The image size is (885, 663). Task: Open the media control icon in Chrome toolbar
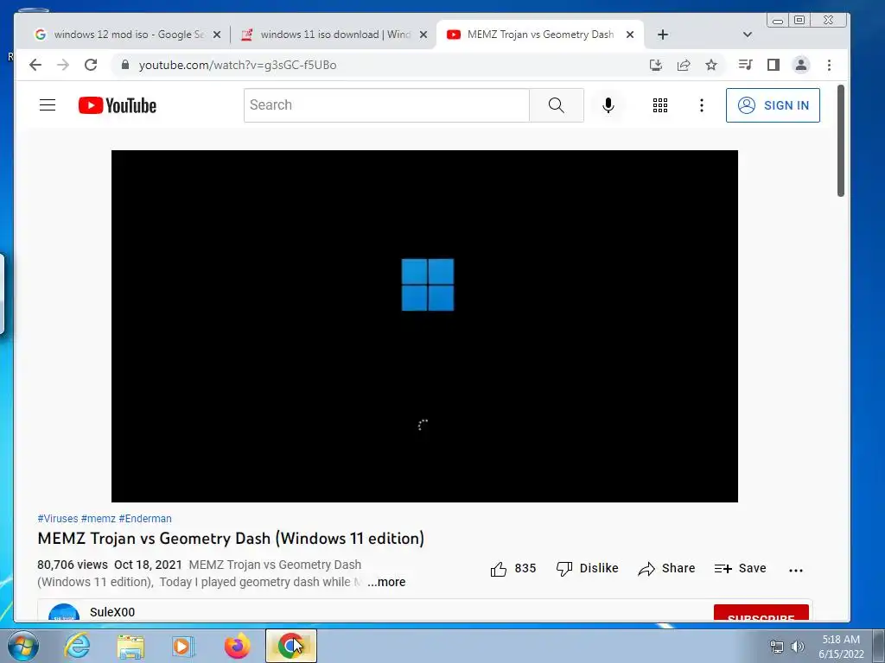(x=745, y=65)
